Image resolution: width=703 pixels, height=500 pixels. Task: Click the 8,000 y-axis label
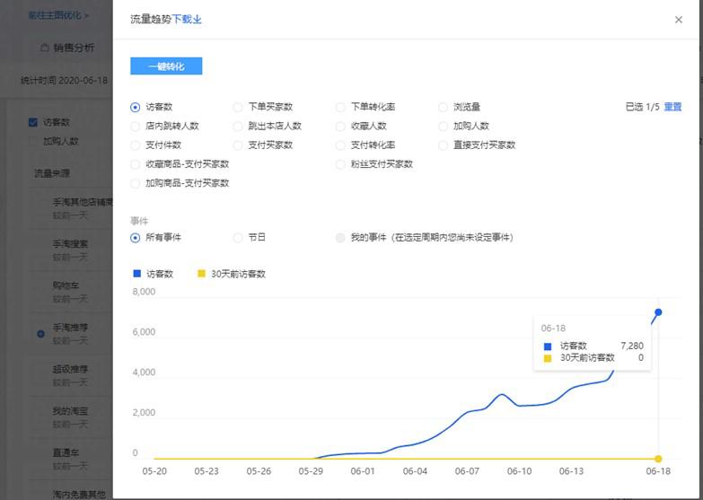tap(144, 292)
